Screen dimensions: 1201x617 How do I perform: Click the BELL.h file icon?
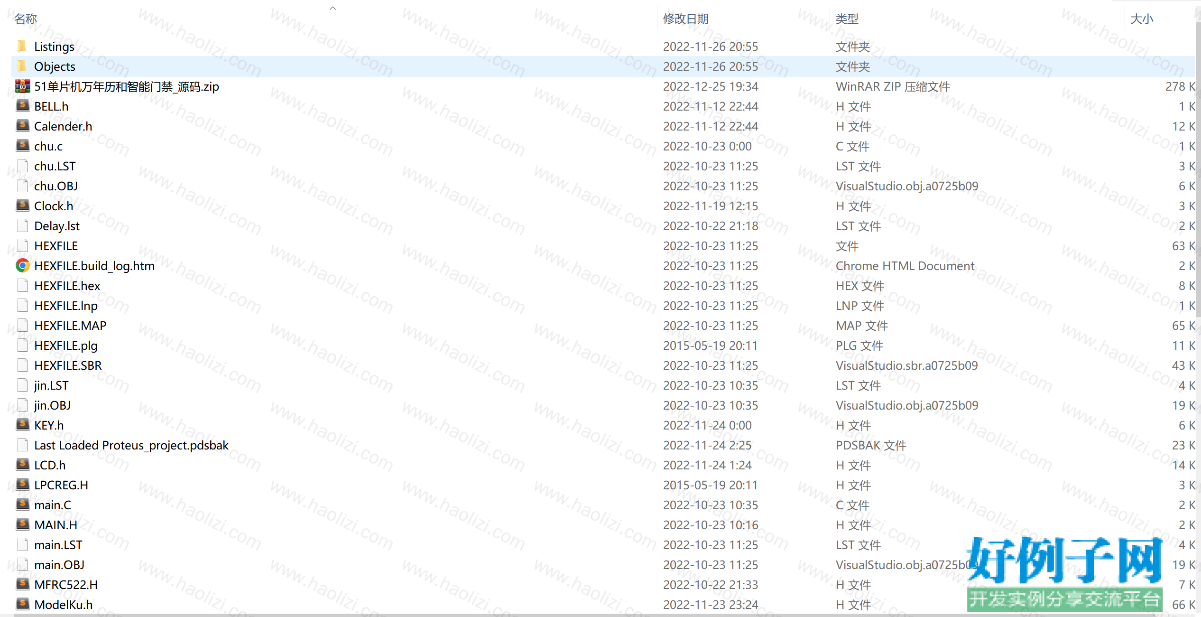pyautogui.click(x=22, y=106)
